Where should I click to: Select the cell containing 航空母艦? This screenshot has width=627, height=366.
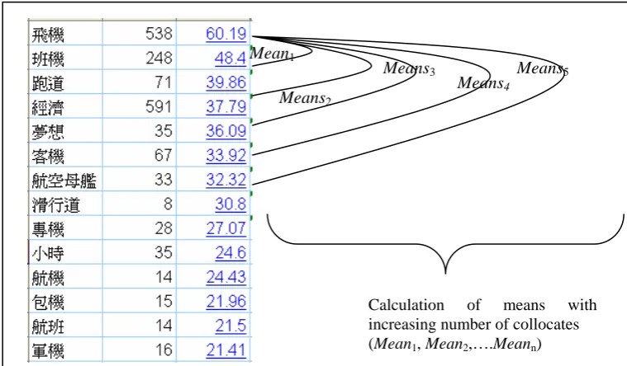click(x=65, y=180)
